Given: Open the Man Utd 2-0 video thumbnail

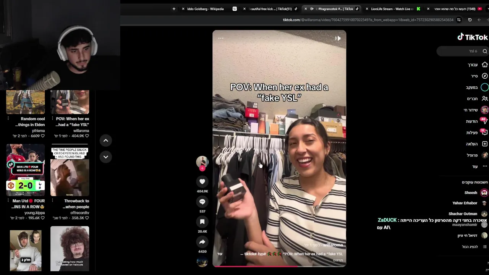Looking at the screenshot, I should 26,170.
